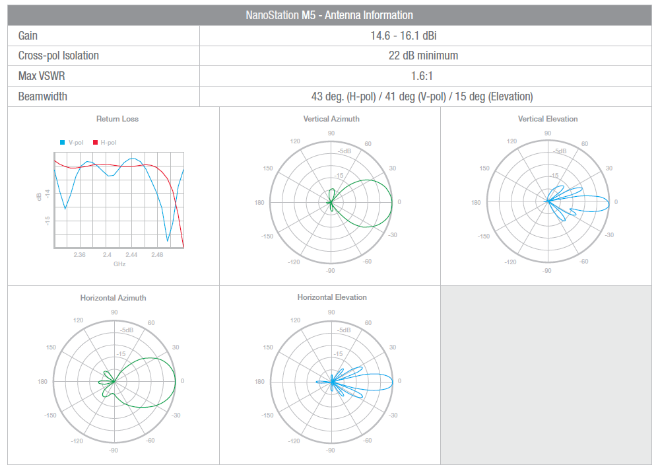Click '-90' label under Horizontal Elevation plot
Image resolution: width=658 pixels, height=471 pixels.
pyautogui.click(x=331, y=450)
